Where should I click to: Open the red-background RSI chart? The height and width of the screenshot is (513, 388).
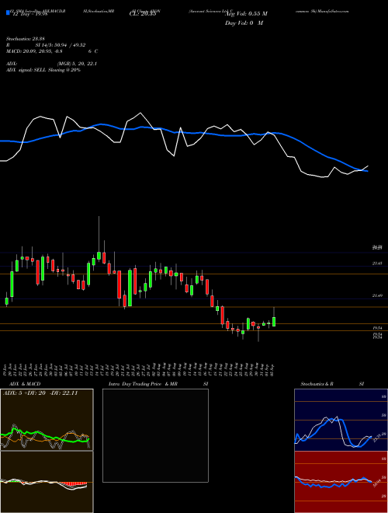[x=341, y=482]
